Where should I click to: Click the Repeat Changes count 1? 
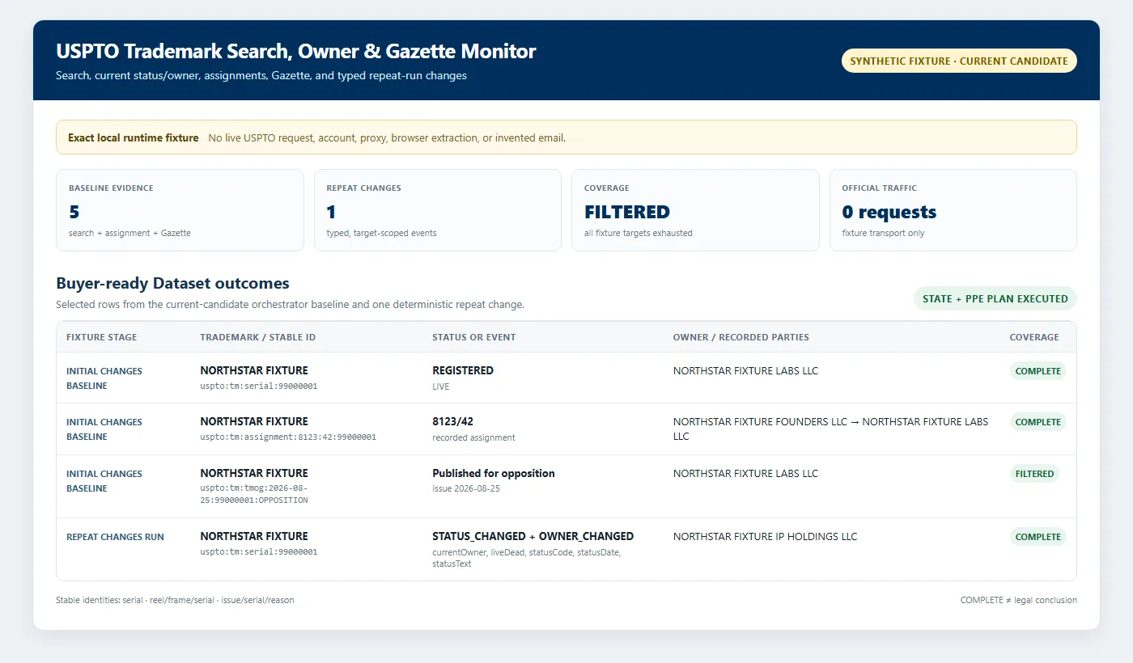(331, 212)
